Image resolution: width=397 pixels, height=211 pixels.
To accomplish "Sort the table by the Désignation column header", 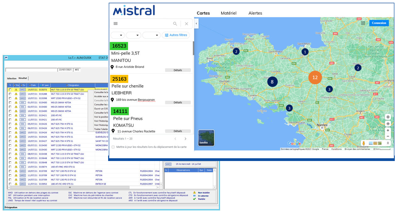I will click(x=73, y=85).
